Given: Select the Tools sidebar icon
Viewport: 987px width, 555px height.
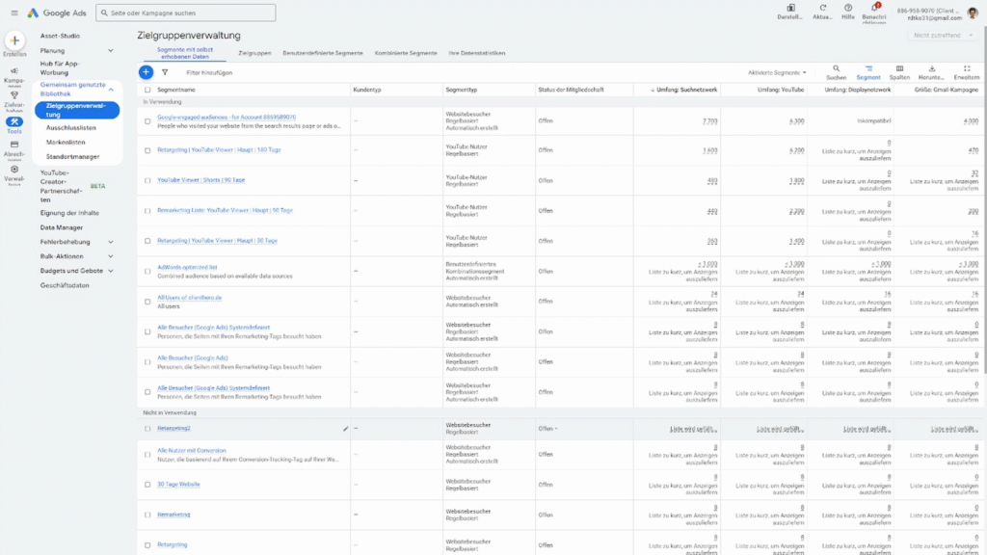Looking at the screenshot, I should point(13,121).
